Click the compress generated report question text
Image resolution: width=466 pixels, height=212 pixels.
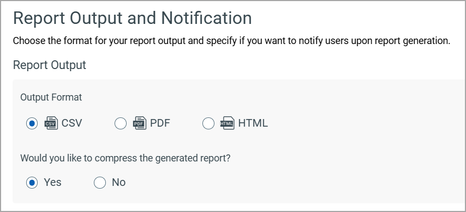pos(126,158)
